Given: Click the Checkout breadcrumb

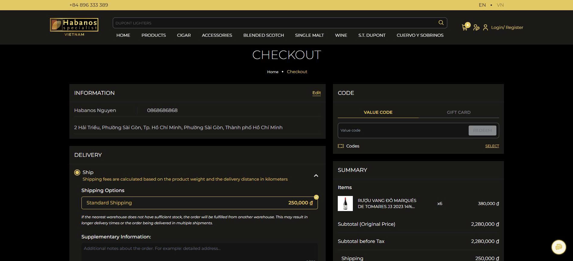Looking at the screenshot, I should pos(297,72).
